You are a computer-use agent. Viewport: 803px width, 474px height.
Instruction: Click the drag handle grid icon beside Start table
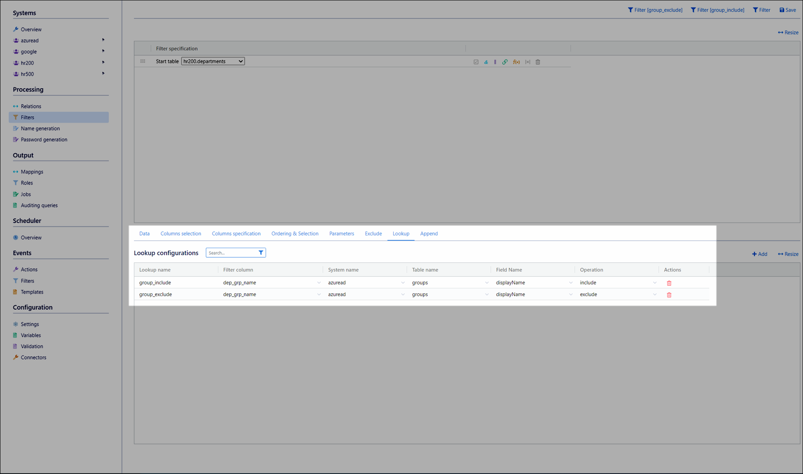coord(143,61)
